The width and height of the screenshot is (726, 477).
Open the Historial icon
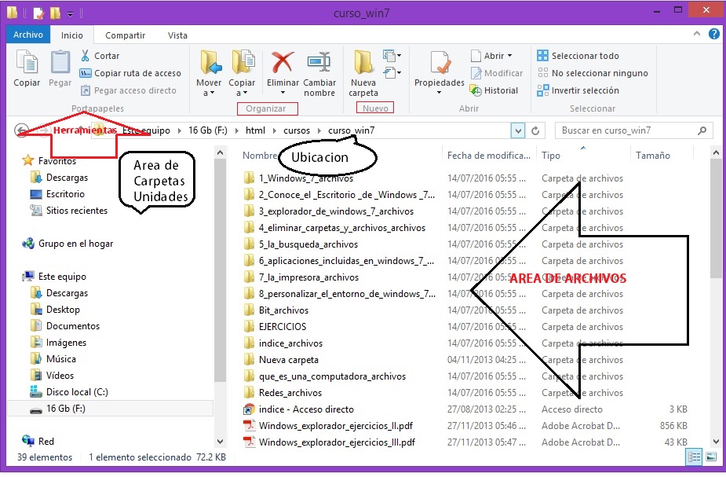point(476,90)
